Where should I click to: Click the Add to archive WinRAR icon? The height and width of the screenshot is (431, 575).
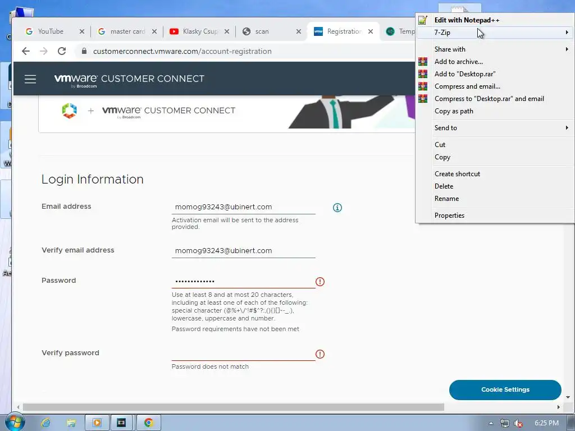[x=423, y=62]
